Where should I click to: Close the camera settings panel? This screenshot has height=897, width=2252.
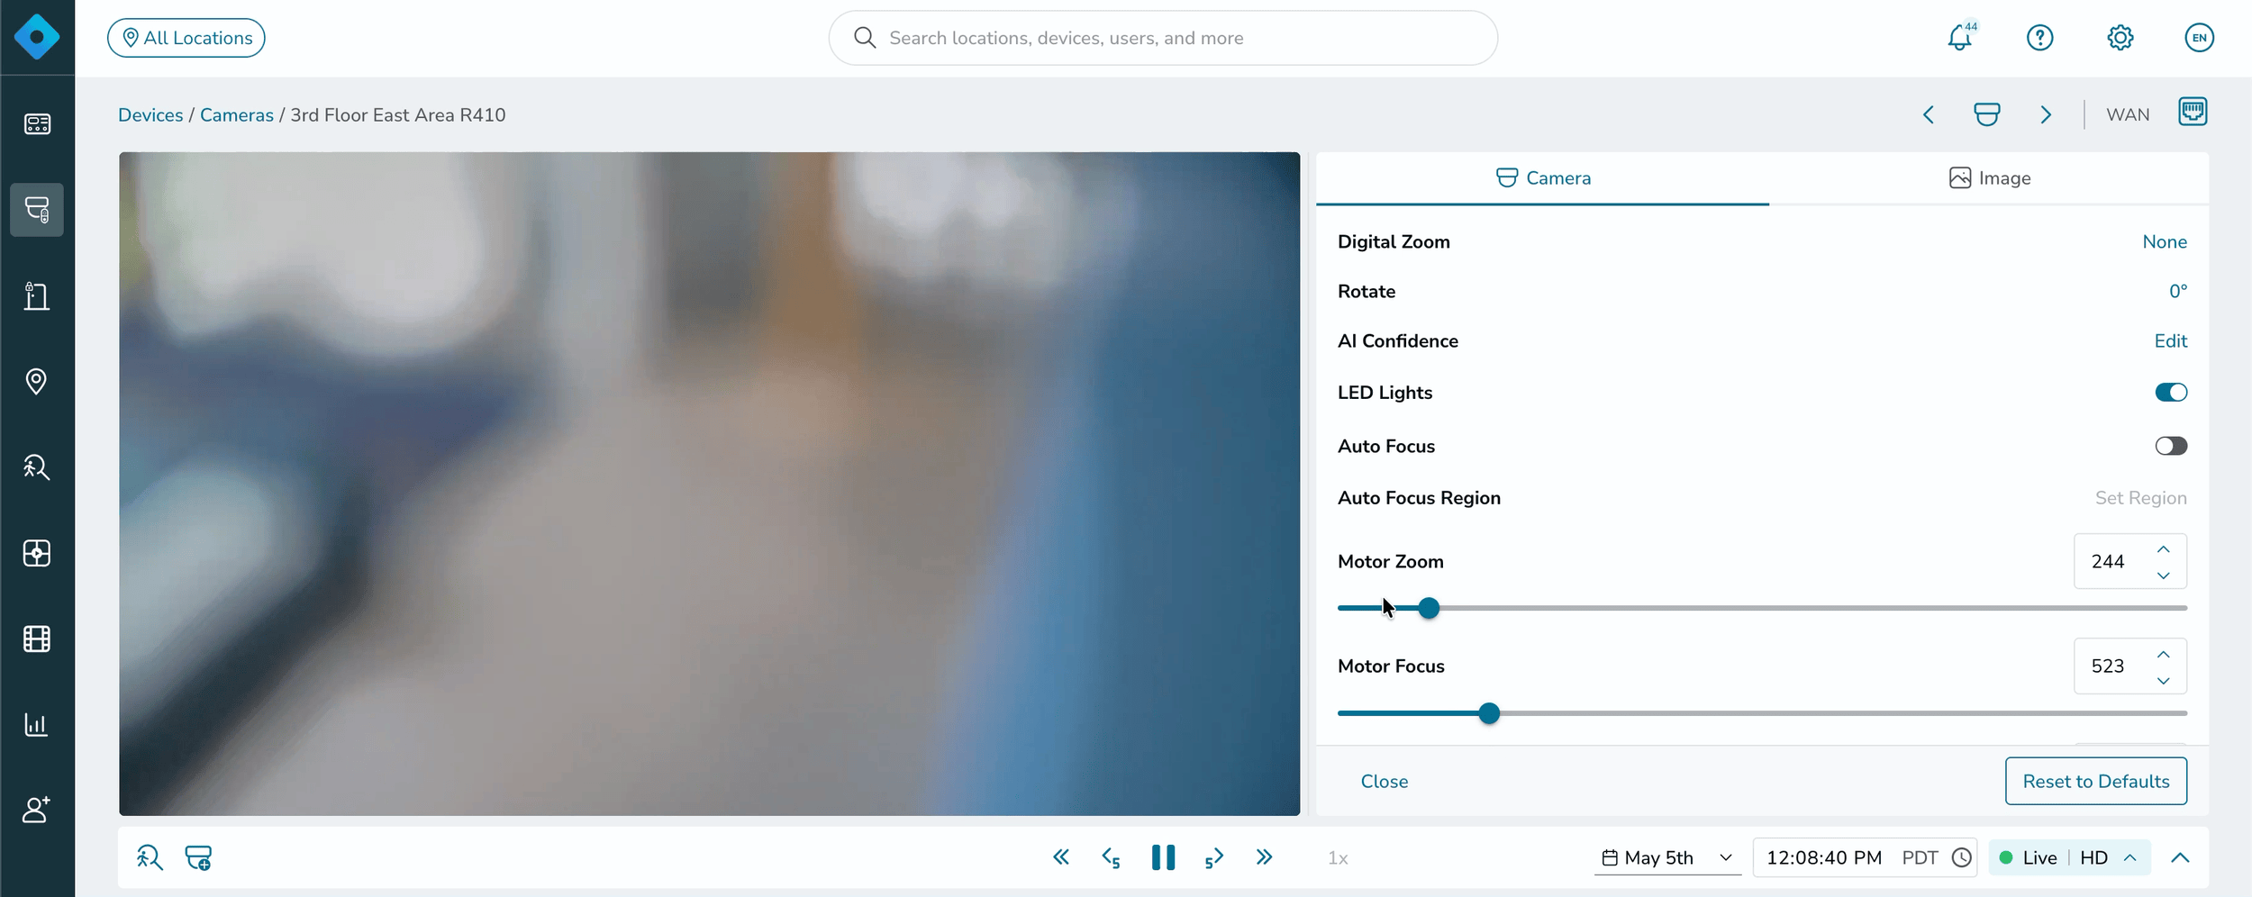click(x=1384, y=782)
